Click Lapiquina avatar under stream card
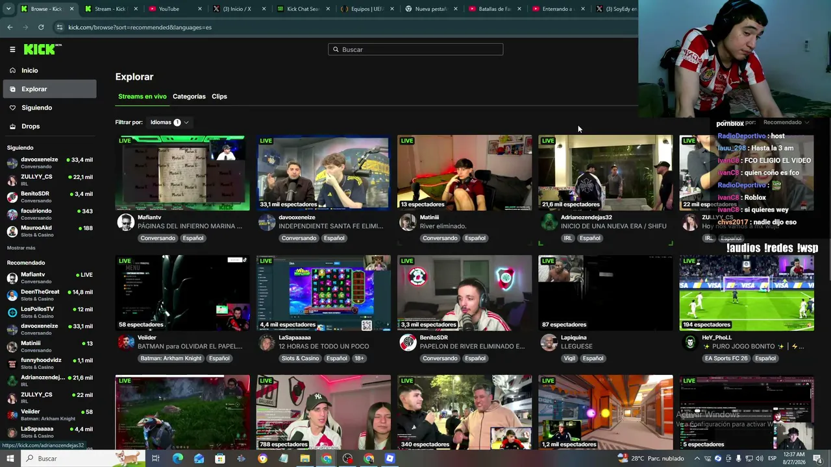831x467 pixels. [549, 342]
